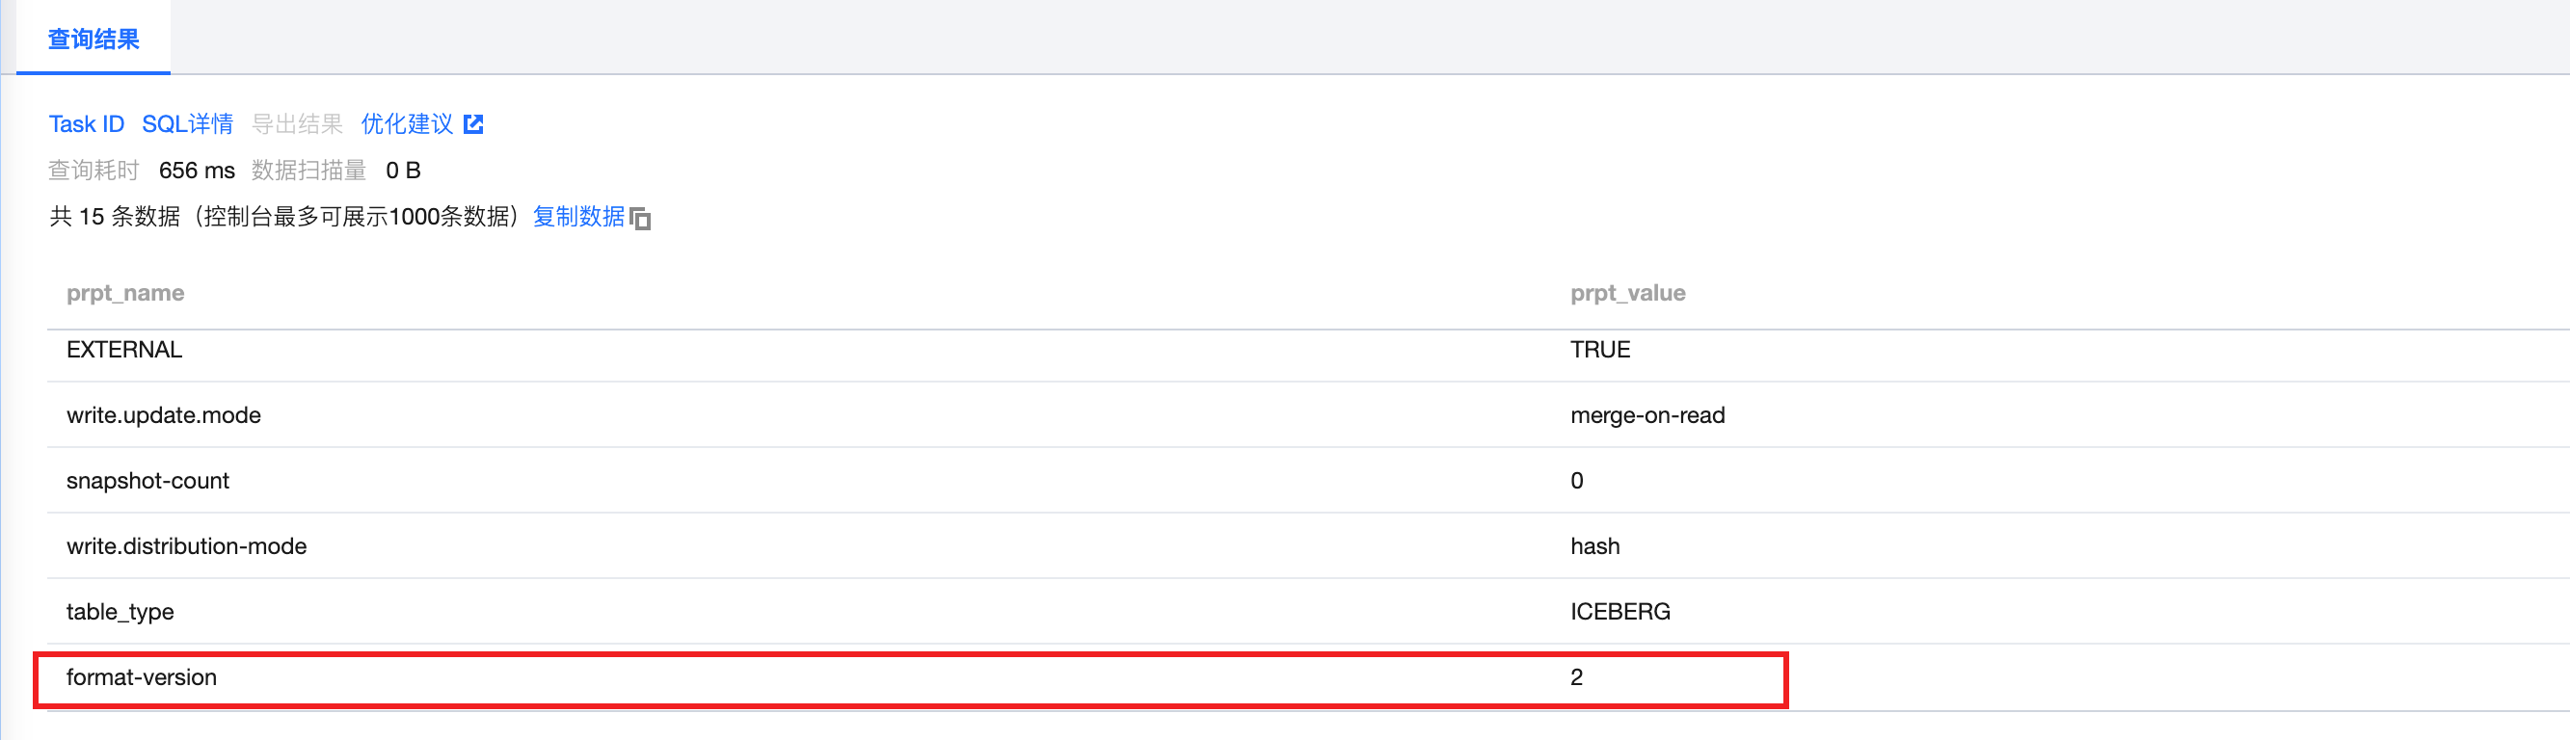Click the external link icon beside 优化建议

[x=474, y=123]
